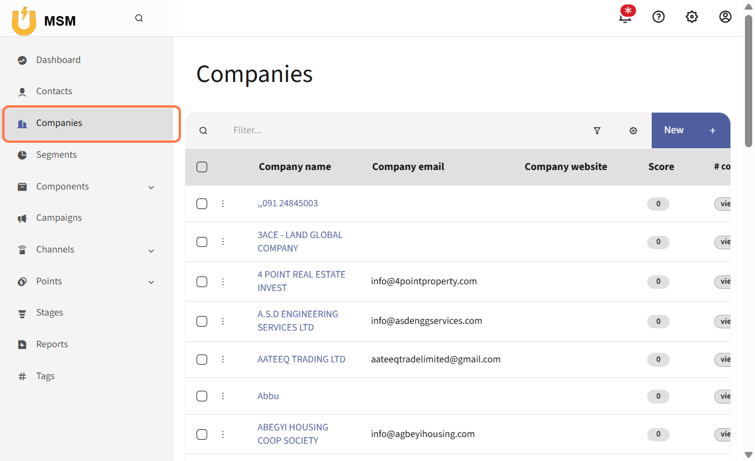Check the box for AATEEQ TRADING LTD
755x461 pixels.
coord(202,360)
